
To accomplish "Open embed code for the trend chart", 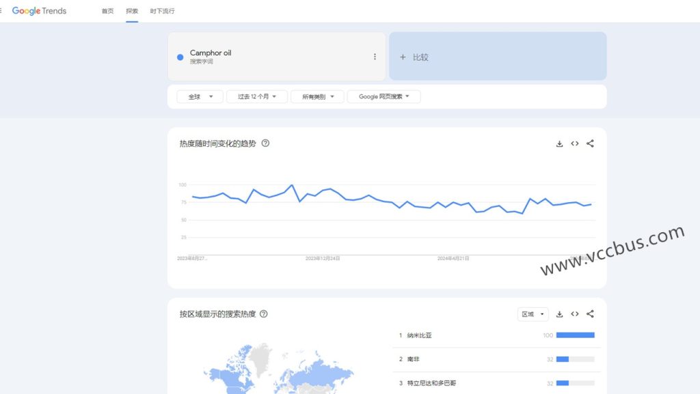I will point(575,143).
